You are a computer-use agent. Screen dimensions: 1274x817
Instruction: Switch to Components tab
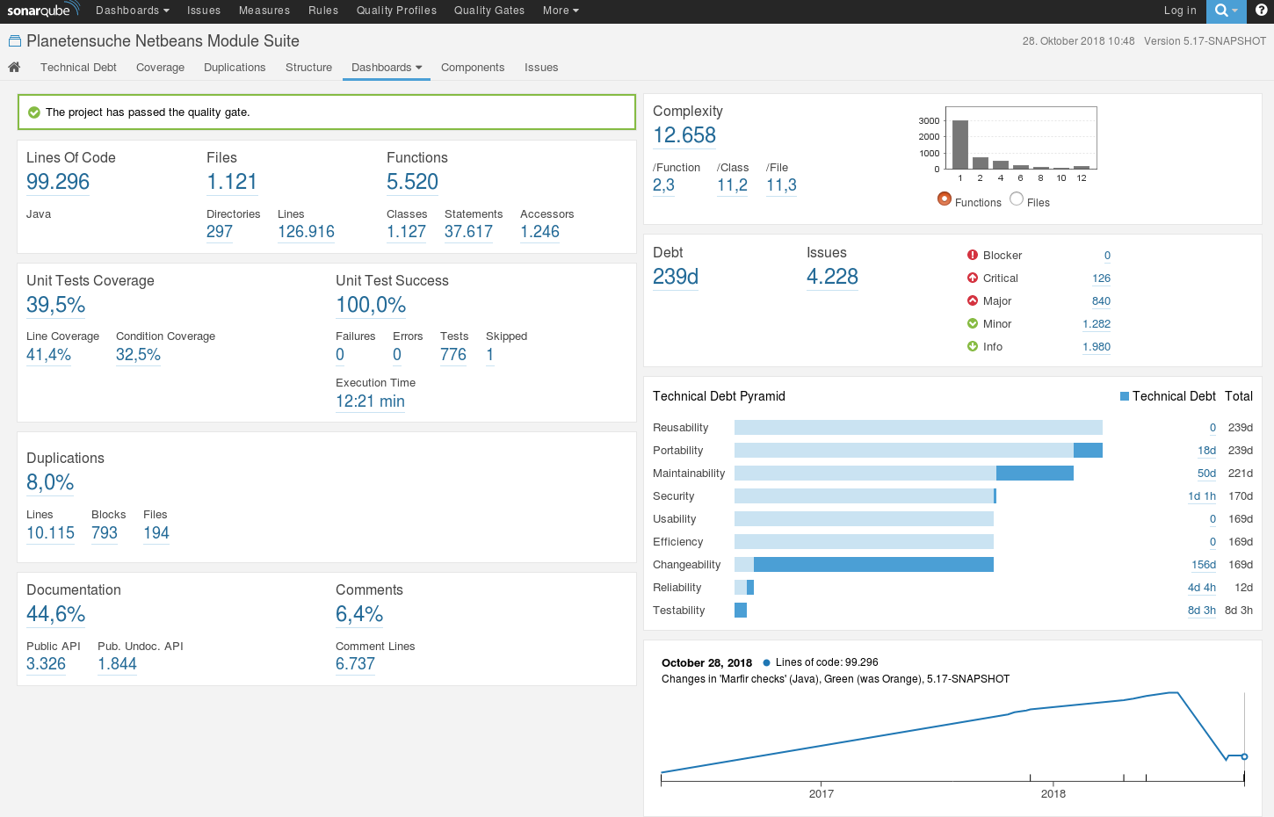click(x=473, y=67)
